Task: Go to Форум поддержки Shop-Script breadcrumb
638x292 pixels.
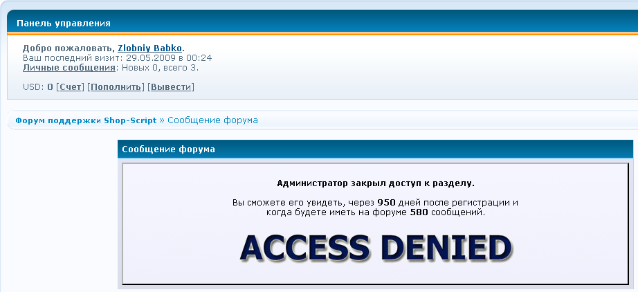Action: pyautogui.click(x=86, y=120)
